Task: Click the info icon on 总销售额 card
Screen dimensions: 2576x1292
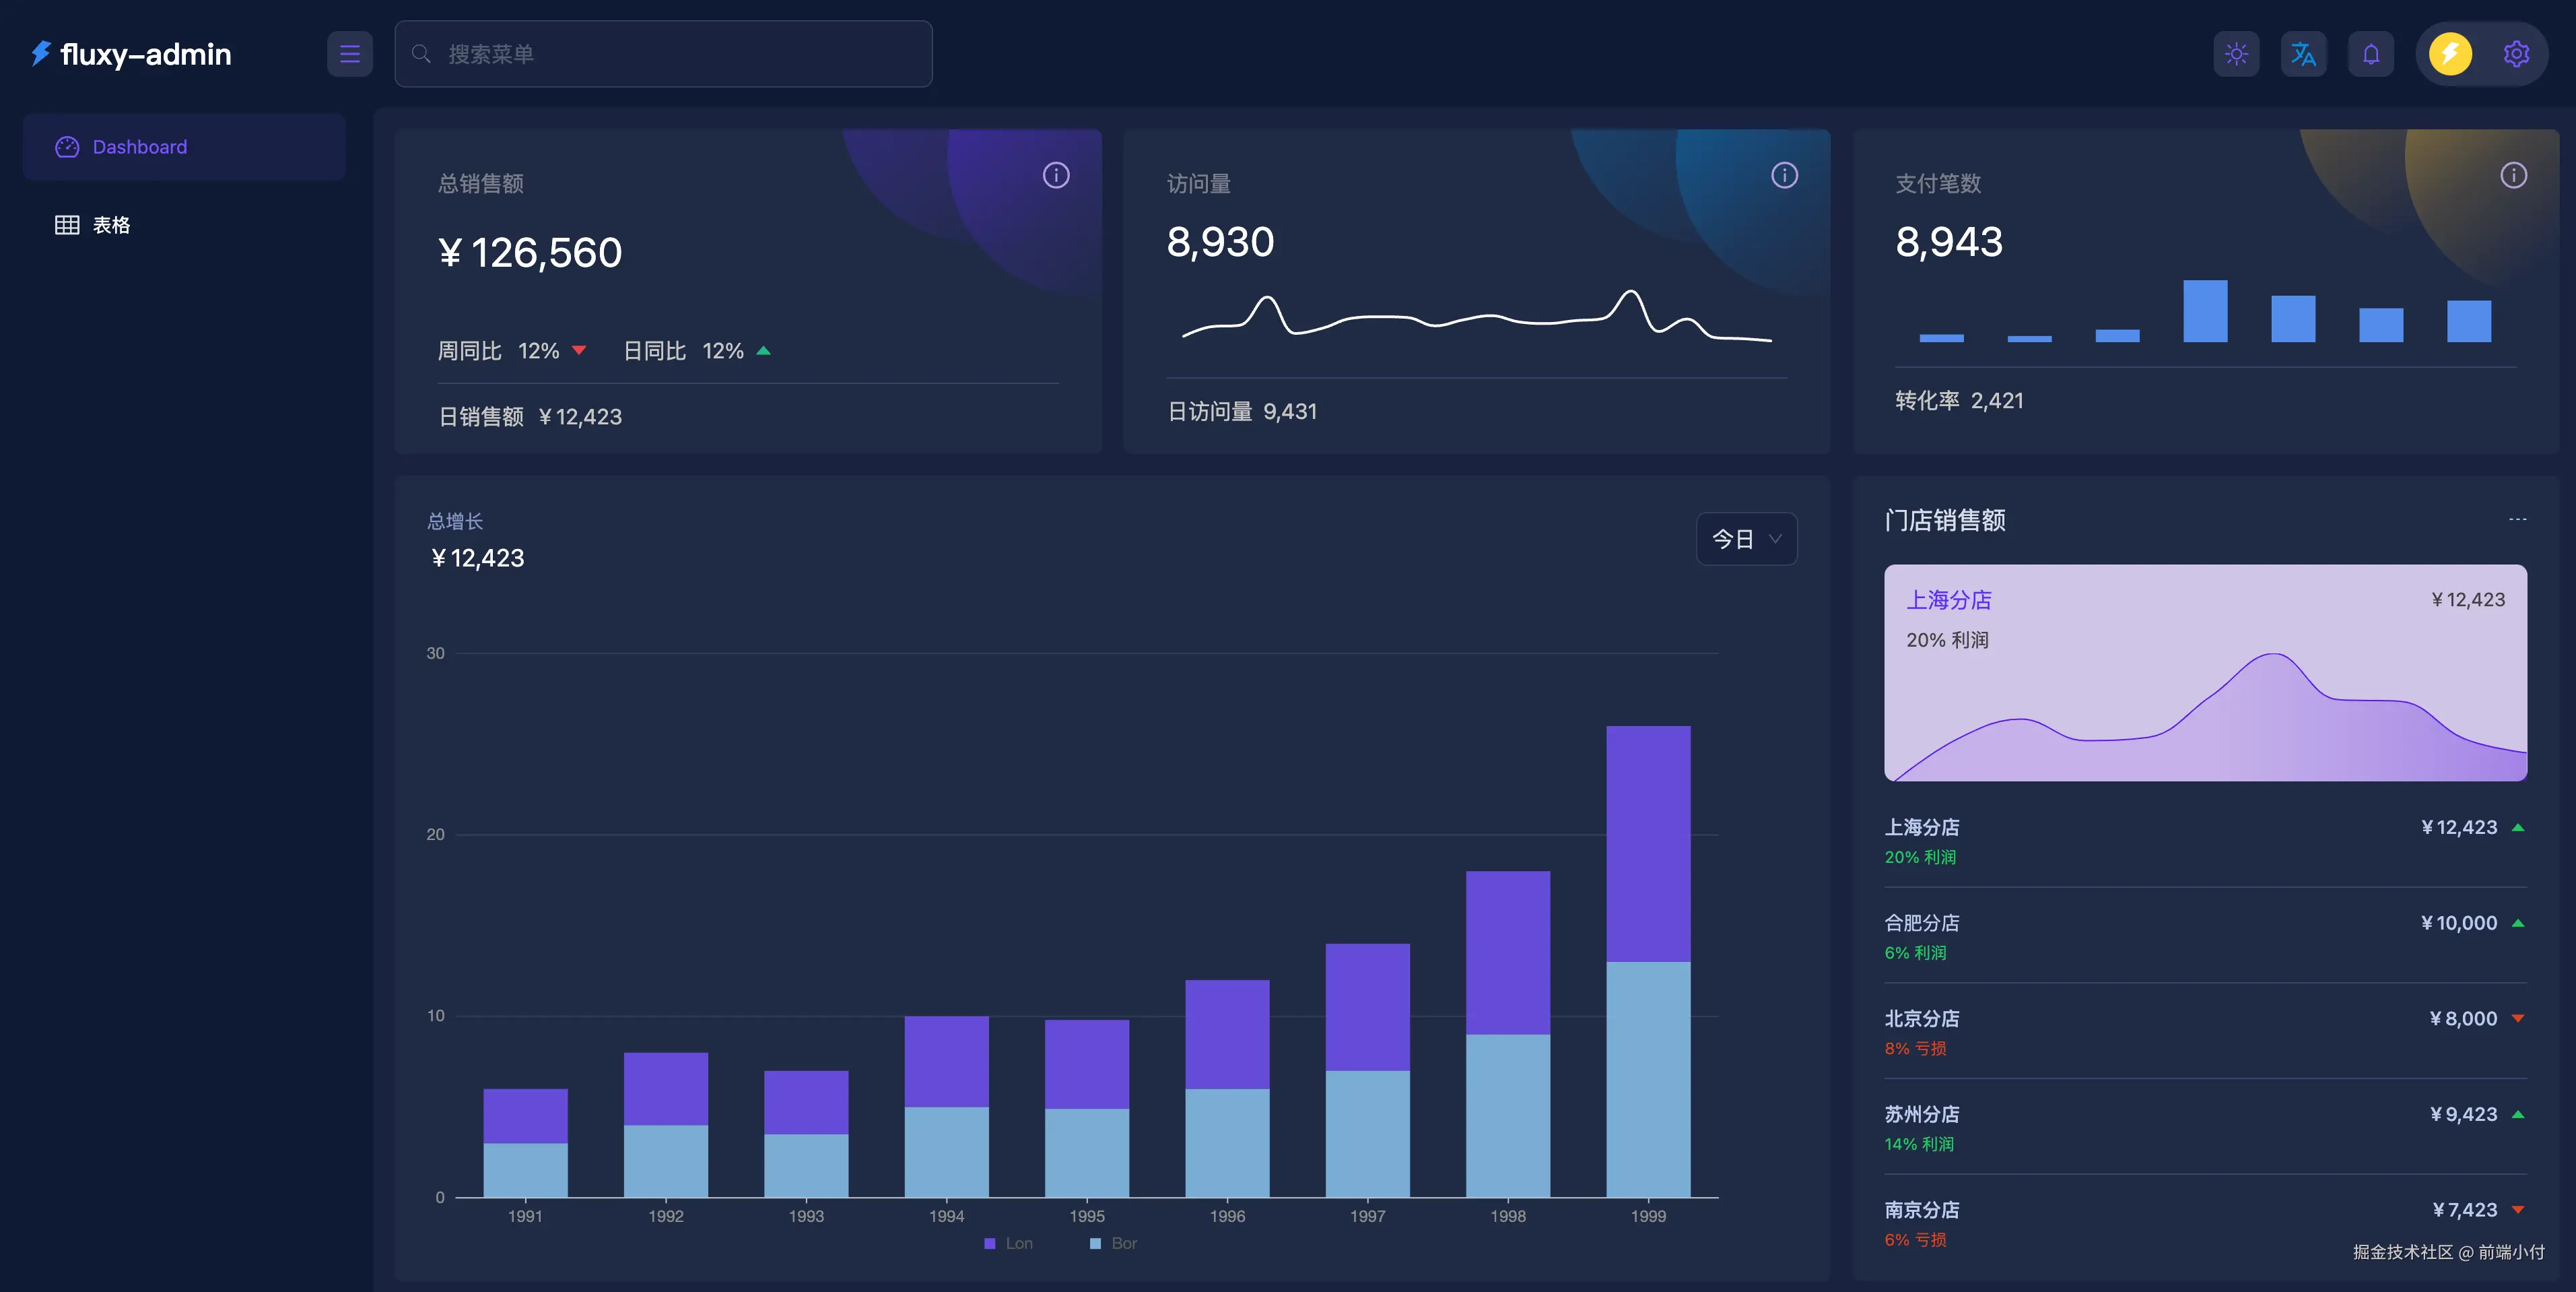Action: click(x=1056, y=176)
